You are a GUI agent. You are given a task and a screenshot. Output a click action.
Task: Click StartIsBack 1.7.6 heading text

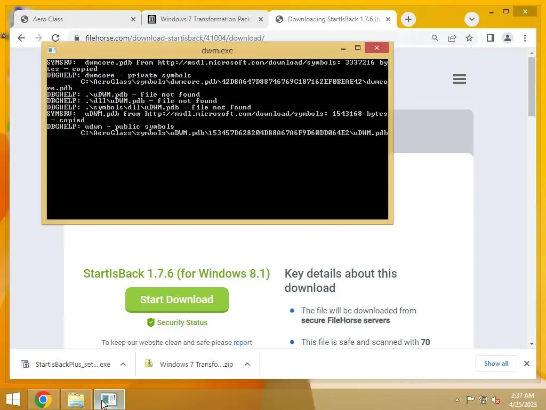(176, 273)
